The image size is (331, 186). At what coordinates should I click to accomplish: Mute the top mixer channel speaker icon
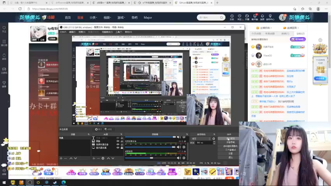click(179, 137)
